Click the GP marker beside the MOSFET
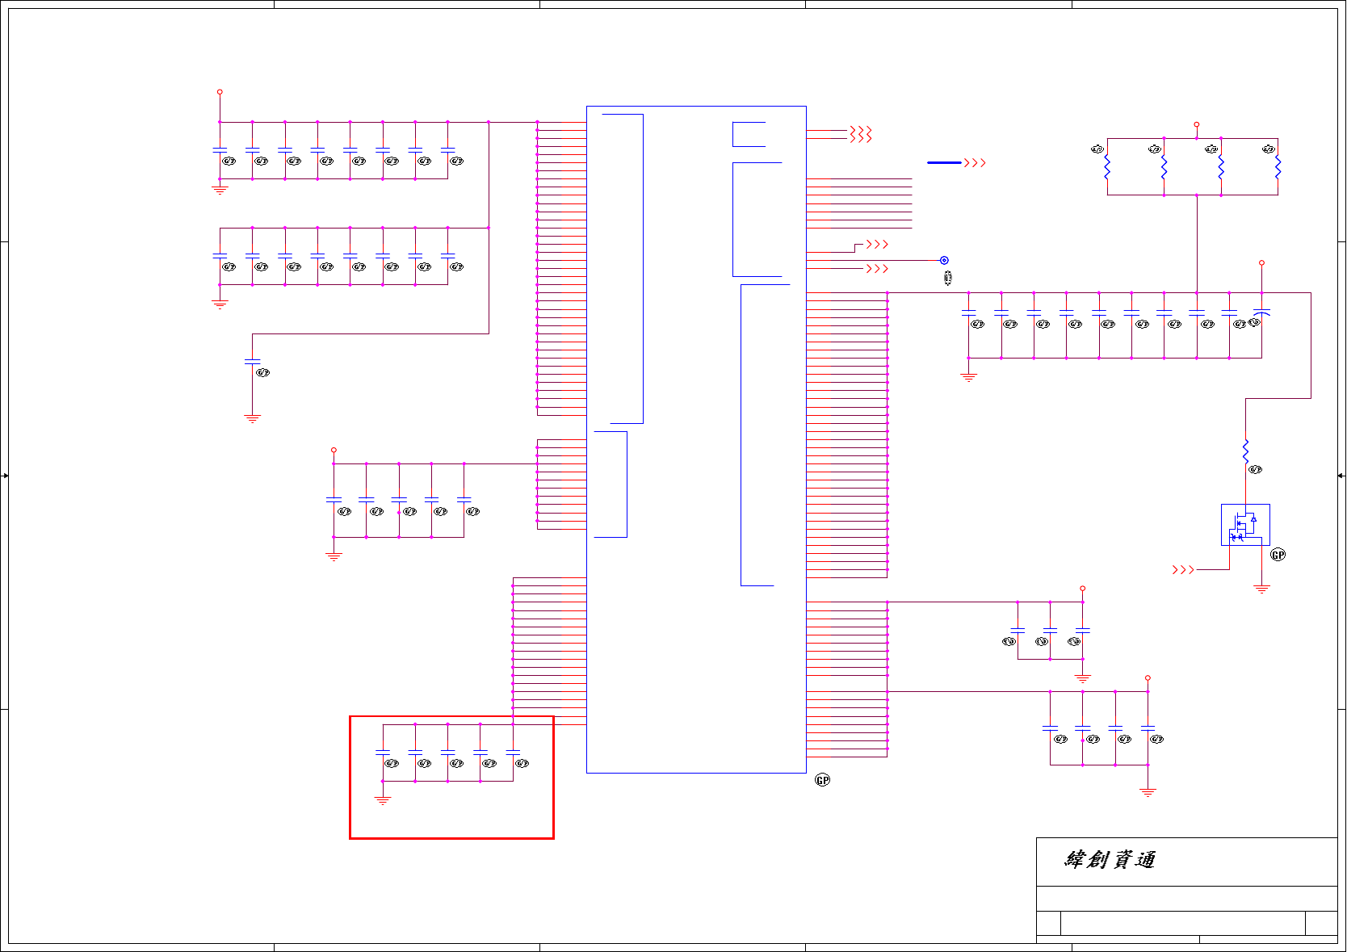The width and height of the screenshot is (1347, 952). pos(1278,555)
